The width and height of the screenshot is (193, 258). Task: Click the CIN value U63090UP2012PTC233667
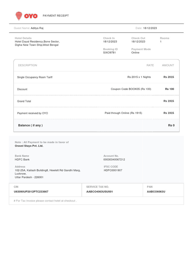[x=31, y=192]
